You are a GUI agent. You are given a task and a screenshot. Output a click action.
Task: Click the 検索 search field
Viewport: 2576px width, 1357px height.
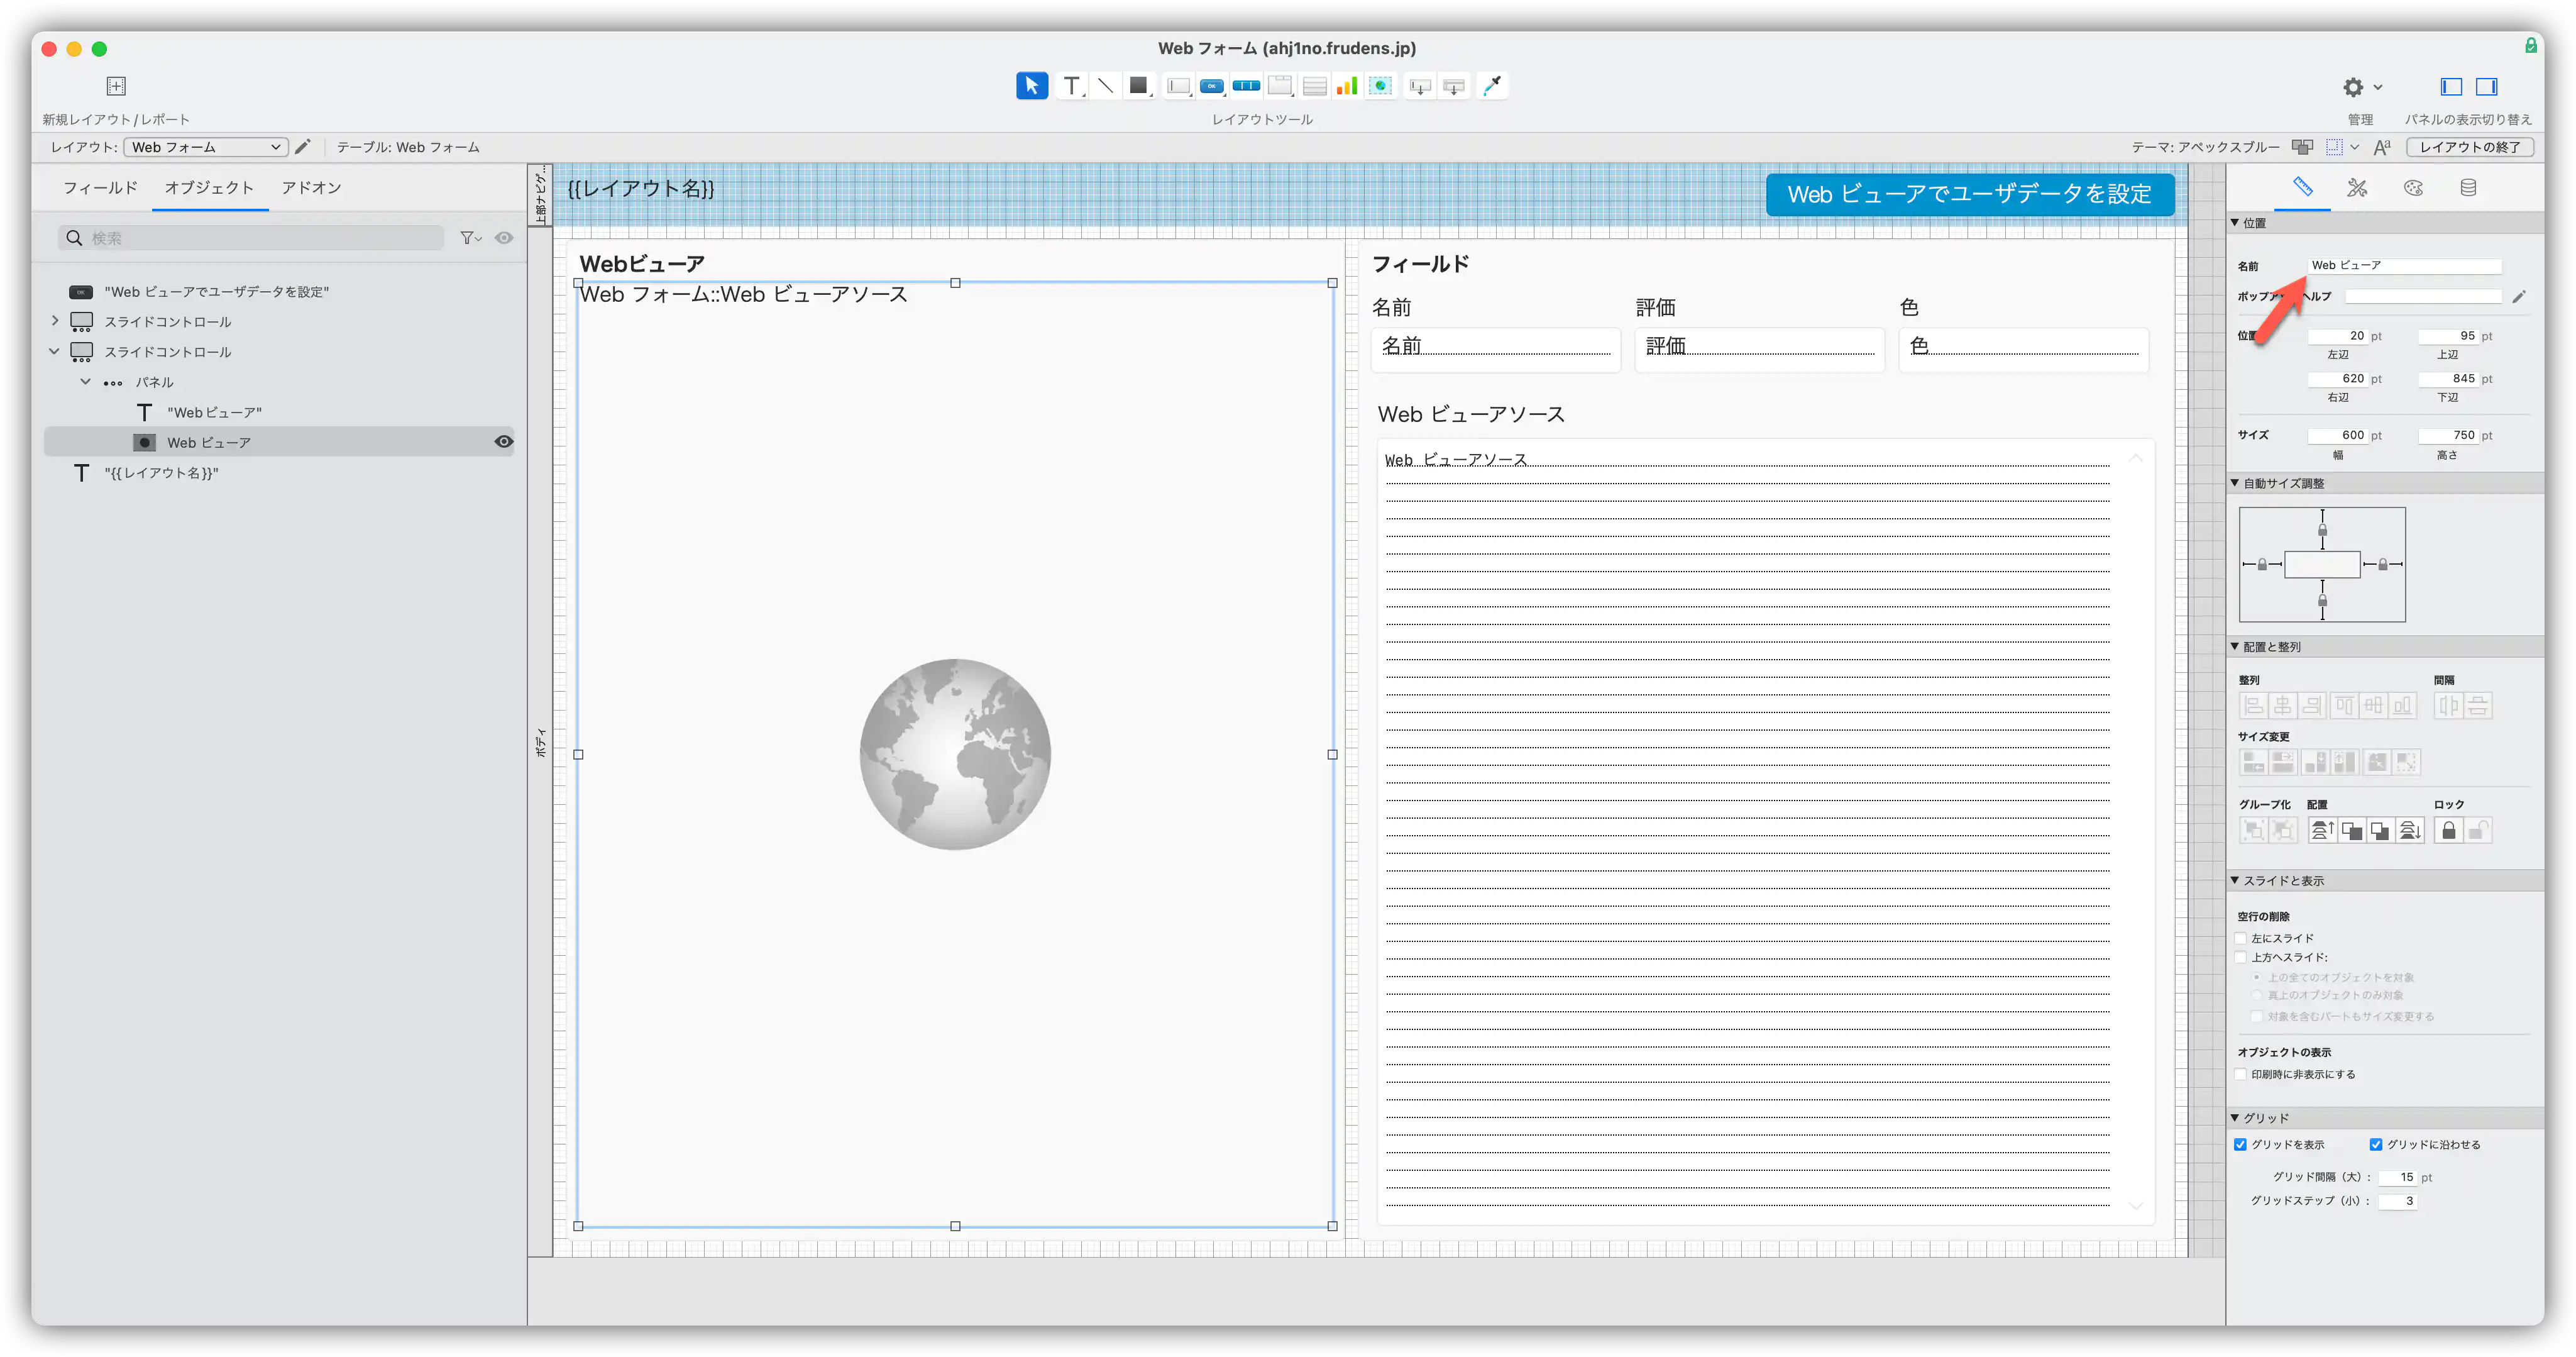[251, 238]
